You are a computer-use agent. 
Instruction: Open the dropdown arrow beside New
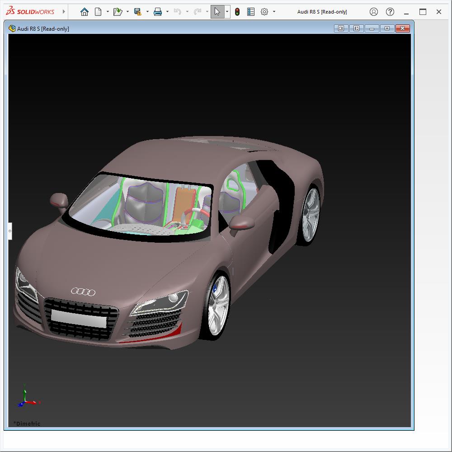coord(108,12)
